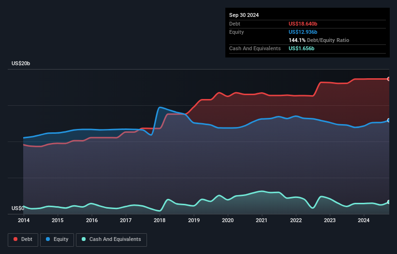Click the US$1.656b cash value
Screen dimensions: 397x254
pyautogui.click(x=301, y=48)
